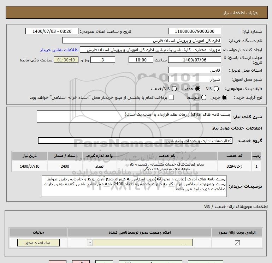Select the کالا radio button
This screenshot has height=263, width=272.
coord(216,89)
